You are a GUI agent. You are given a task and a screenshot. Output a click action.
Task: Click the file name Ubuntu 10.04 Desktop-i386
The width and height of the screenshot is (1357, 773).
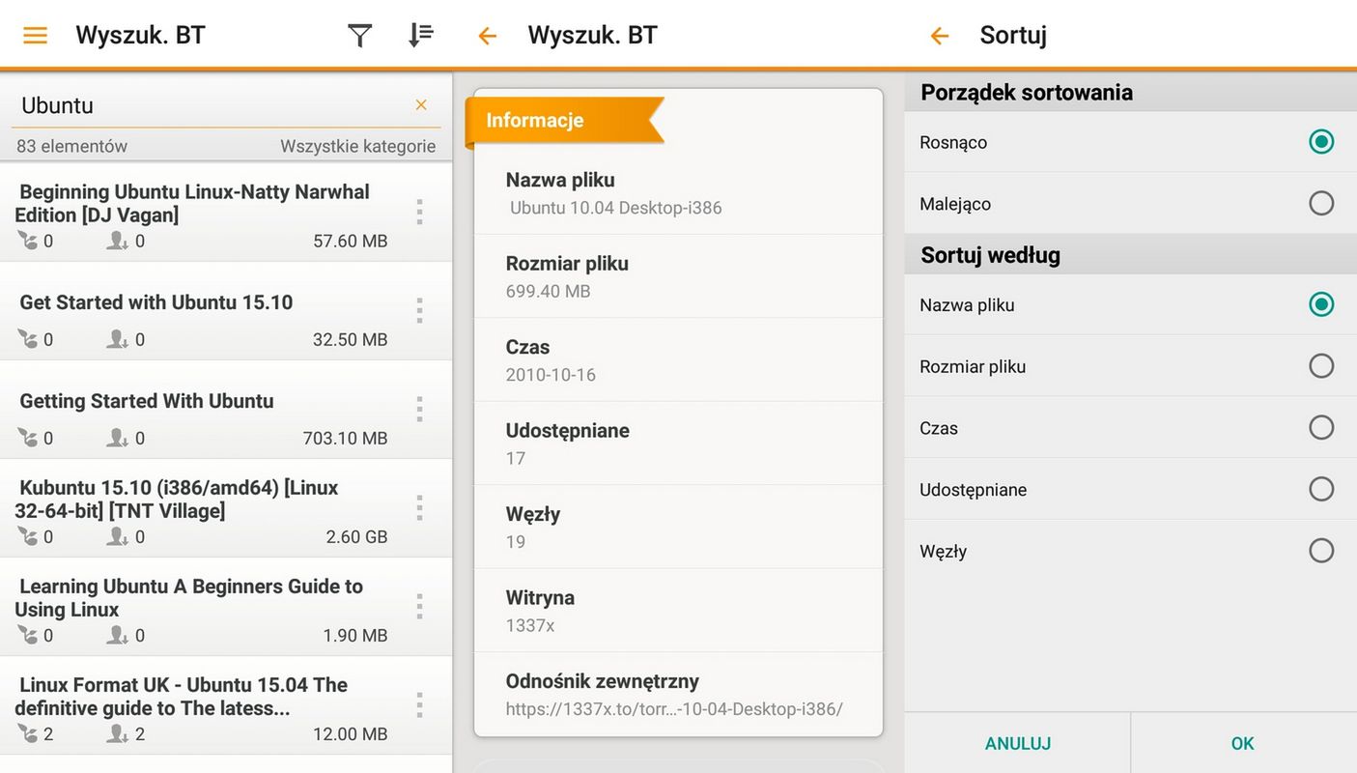pos(616,208)
